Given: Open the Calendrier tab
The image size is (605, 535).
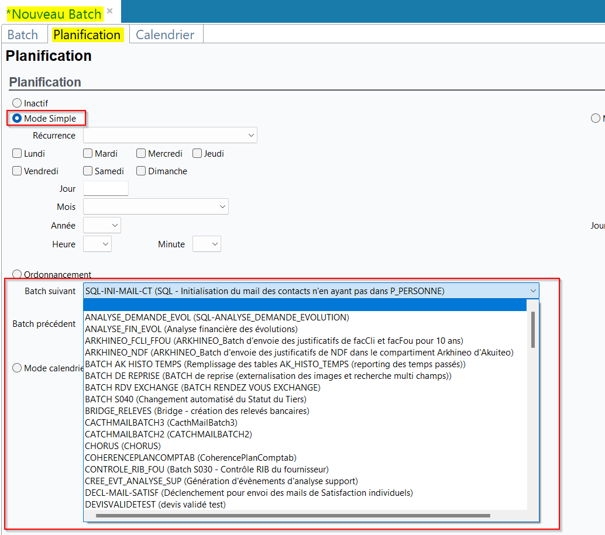Looking at the screenshot, I should coord(165,34).
